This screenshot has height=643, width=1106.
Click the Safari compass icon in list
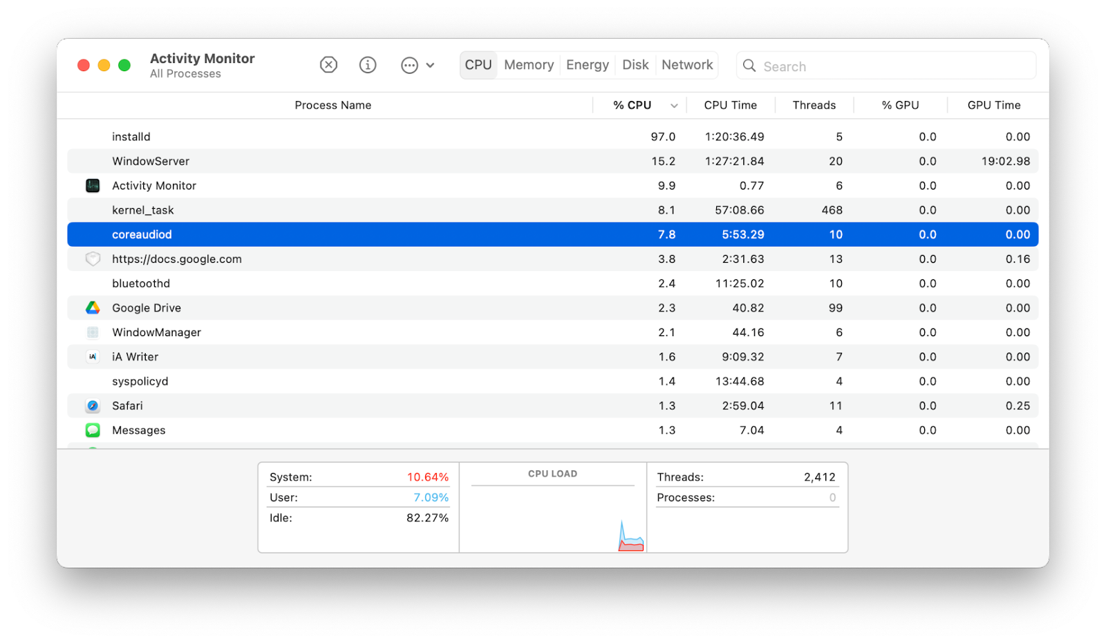tap(93, 406)
